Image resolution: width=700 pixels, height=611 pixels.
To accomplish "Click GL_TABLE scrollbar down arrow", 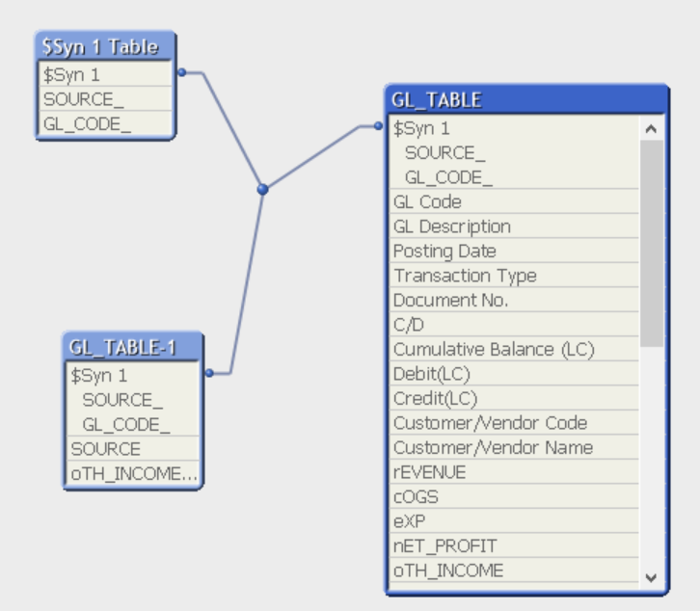I will (x=652, y=577).
